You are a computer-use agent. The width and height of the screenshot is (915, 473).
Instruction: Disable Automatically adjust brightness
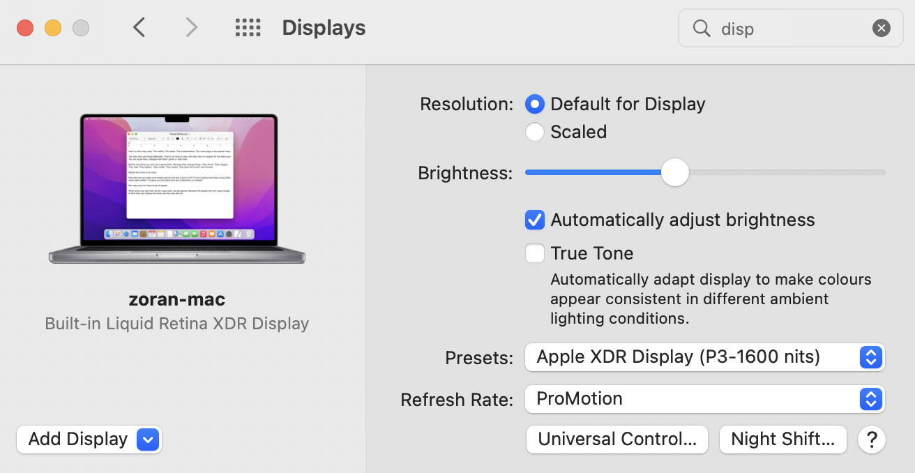point(534,220)
